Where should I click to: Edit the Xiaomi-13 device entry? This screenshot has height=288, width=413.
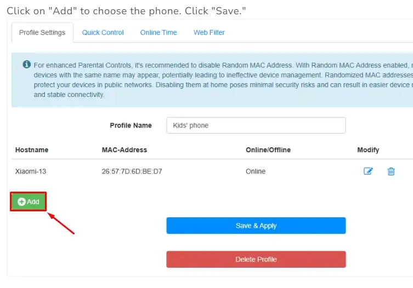tap(368, 171)
